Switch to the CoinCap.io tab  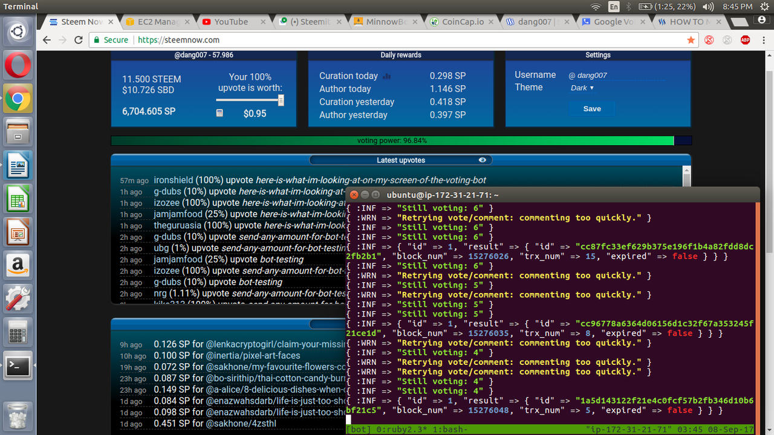click(x=461, y=22)
